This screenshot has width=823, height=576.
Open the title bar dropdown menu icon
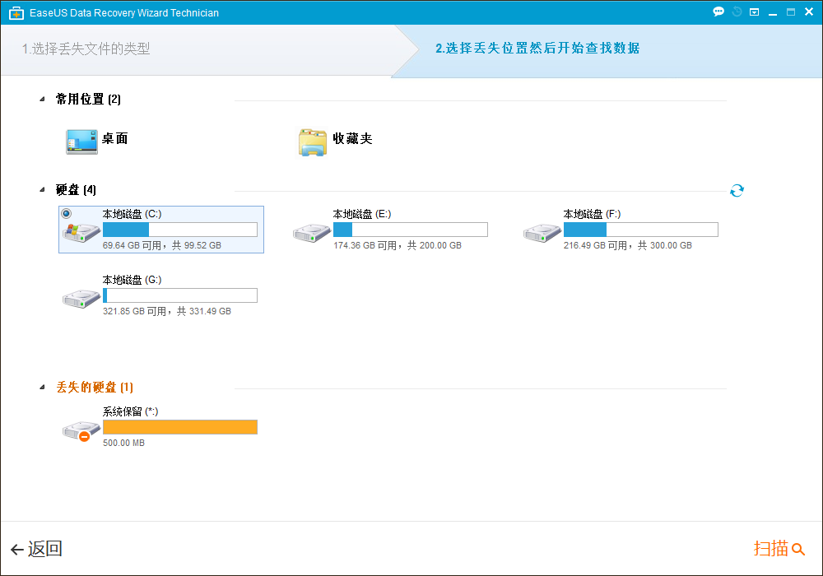tap(754, 12)
